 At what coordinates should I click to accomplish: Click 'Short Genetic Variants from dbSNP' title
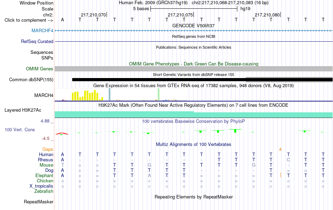tap(193, 75)
